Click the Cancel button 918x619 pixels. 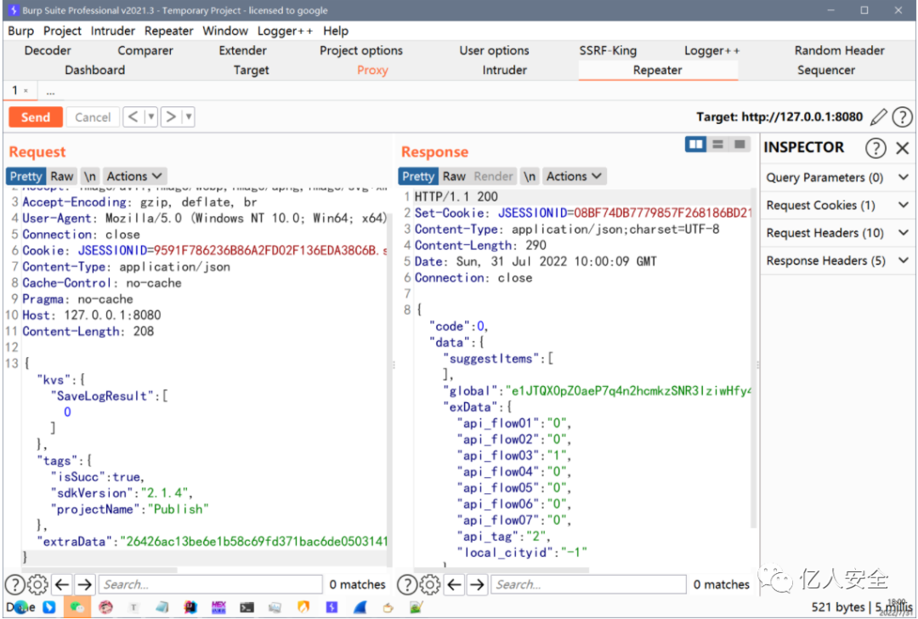tap(93, 117)
